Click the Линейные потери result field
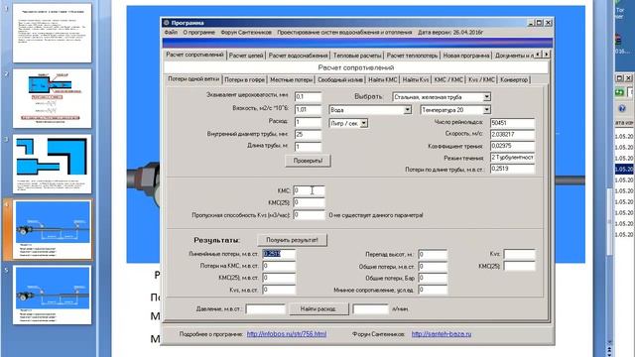635x357 pixels. 279,254
